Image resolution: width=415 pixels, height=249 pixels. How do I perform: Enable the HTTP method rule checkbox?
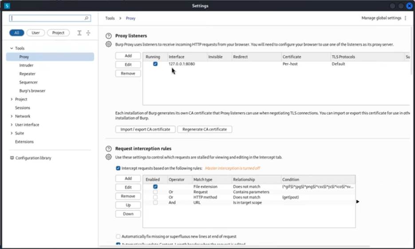tap(155, 197)
